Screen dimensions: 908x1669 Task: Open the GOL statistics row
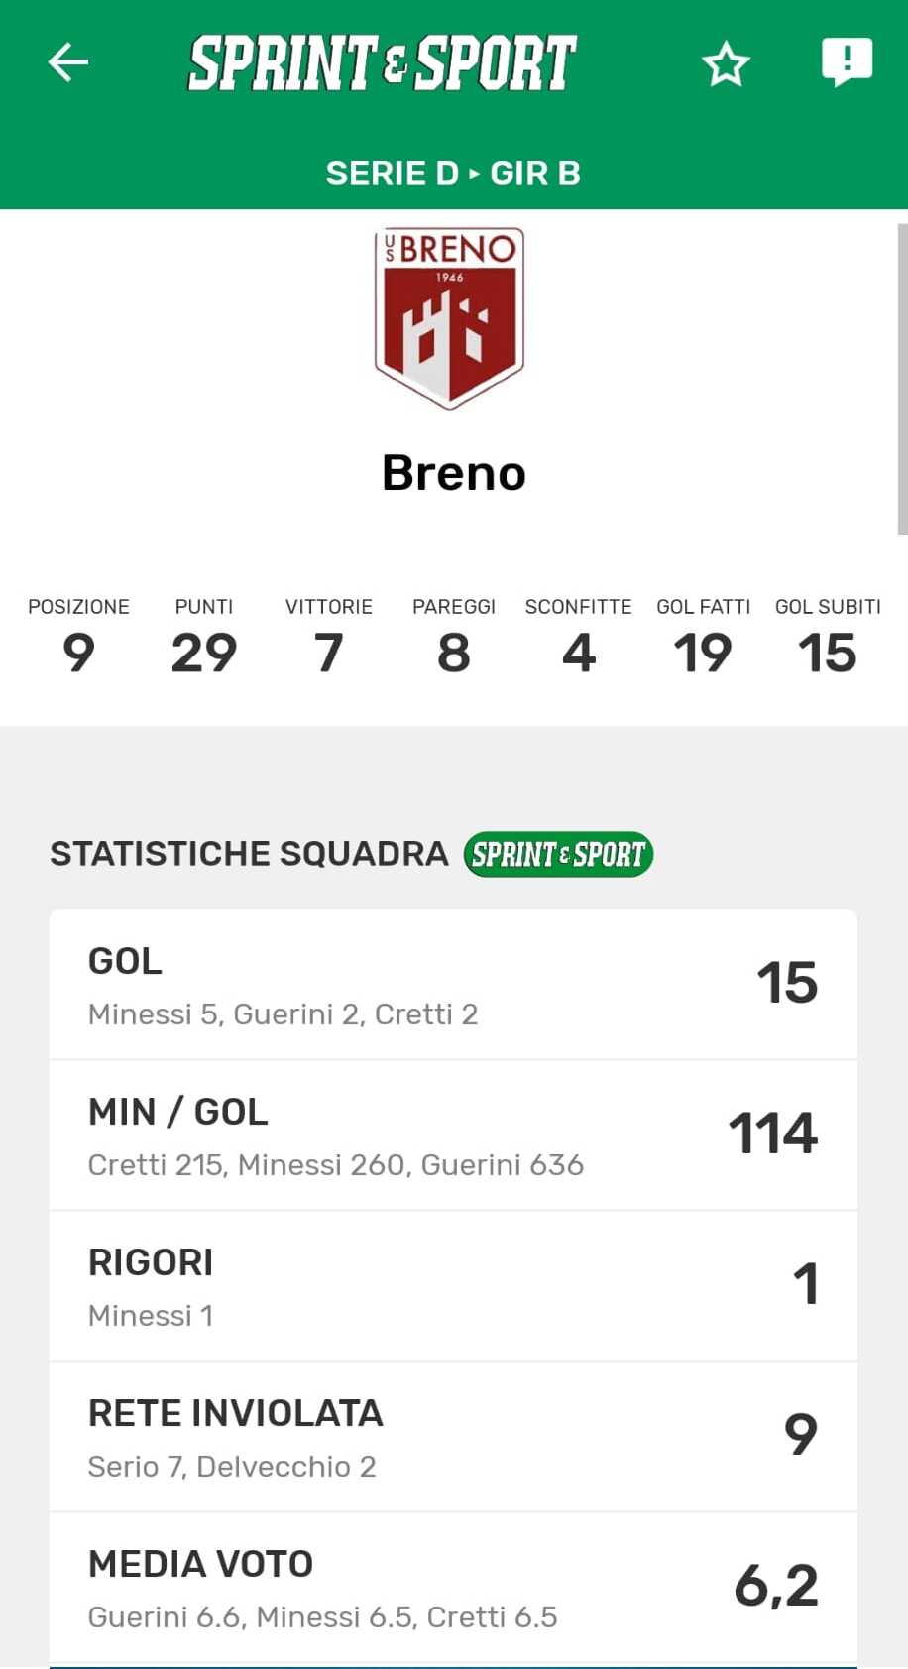pos(453,985)
